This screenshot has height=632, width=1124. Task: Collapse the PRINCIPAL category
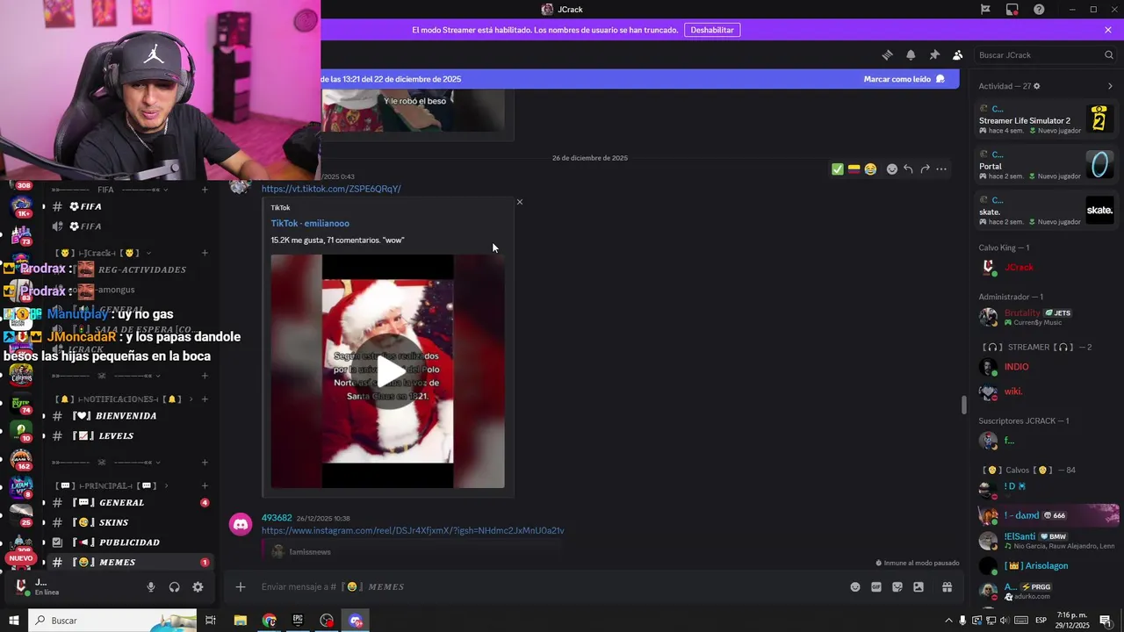(x=112, y=486)
